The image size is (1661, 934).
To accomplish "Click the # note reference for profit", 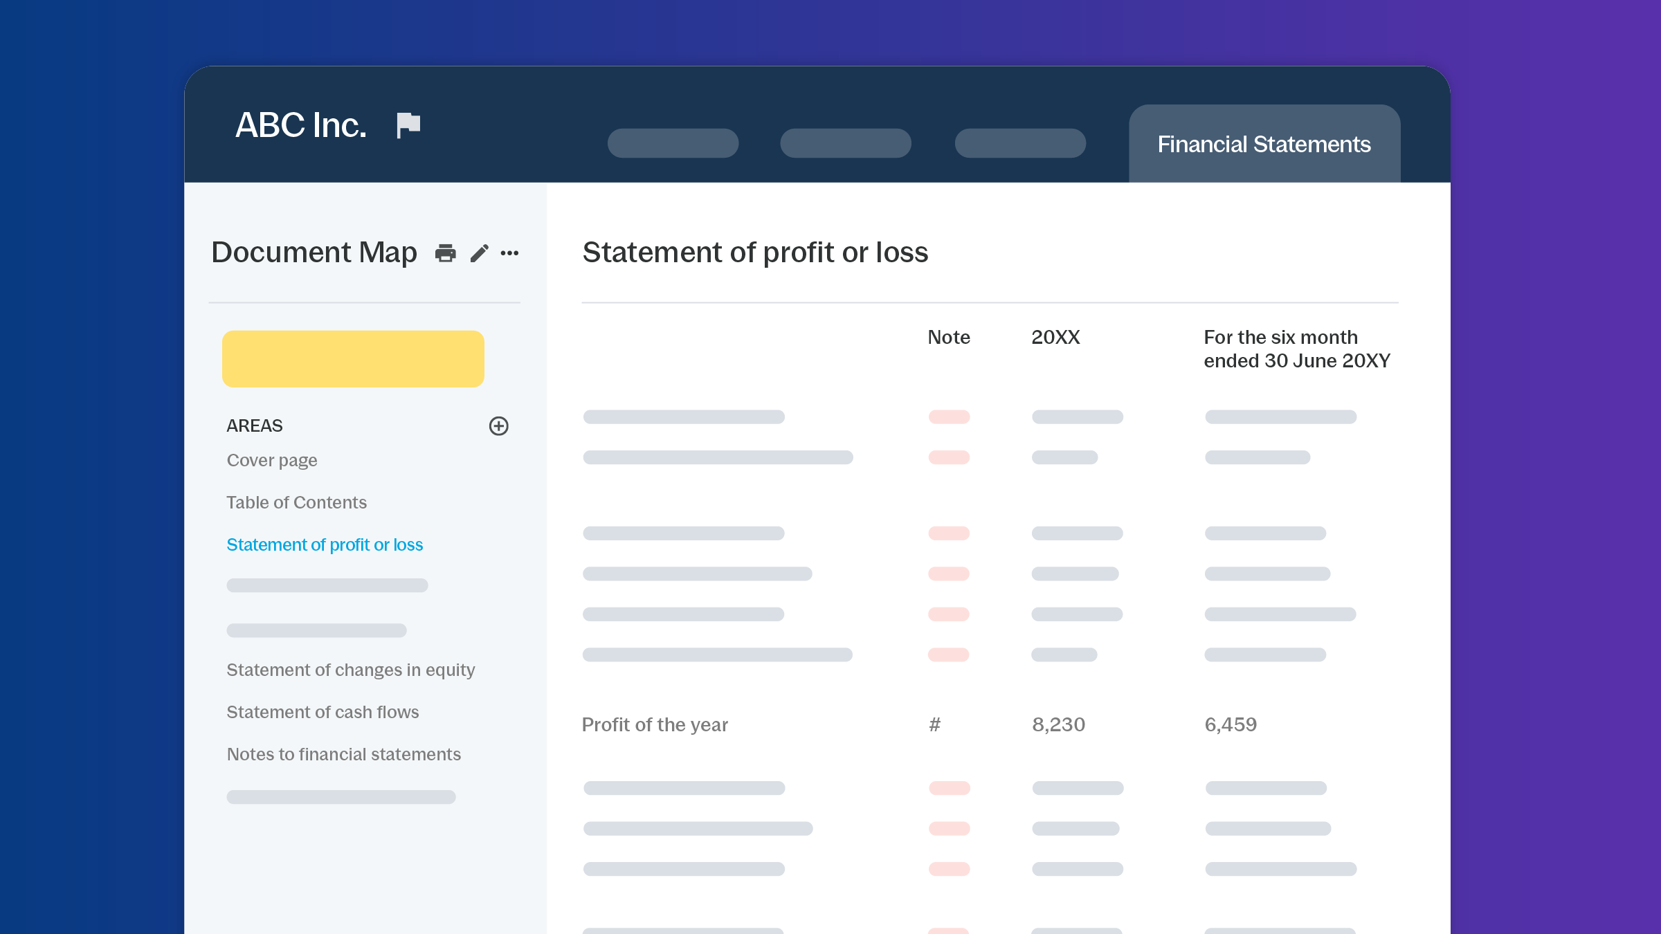I will (x=934, y=724).
